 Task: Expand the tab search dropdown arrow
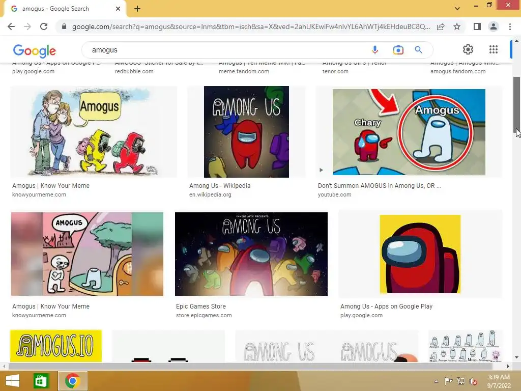pos(457,9)
